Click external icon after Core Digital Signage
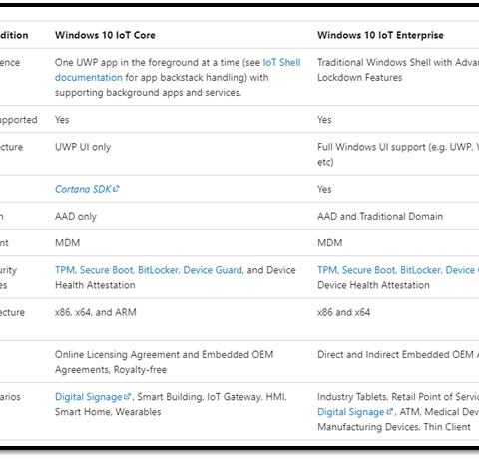Image resolution: width=479 pixels, height=459 pixels. click(127, 396)
